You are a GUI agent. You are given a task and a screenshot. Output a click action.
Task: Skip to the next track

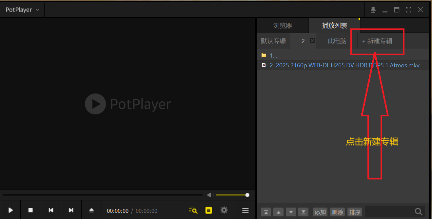(x=71, y=210)
